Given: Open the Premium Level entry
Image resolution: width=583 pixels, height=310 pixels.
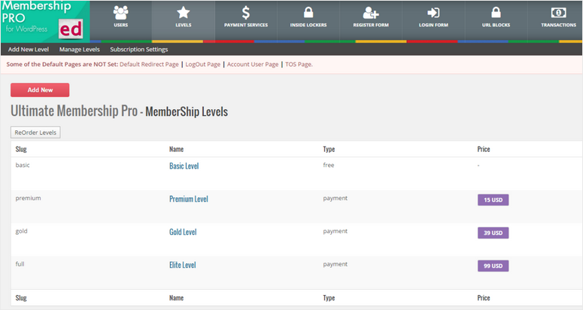Looking at the screenshot, I should 189,199.
